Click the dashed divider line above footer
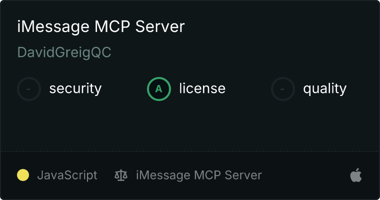Viewport: 380px width, 200px height. click(190, 151)
